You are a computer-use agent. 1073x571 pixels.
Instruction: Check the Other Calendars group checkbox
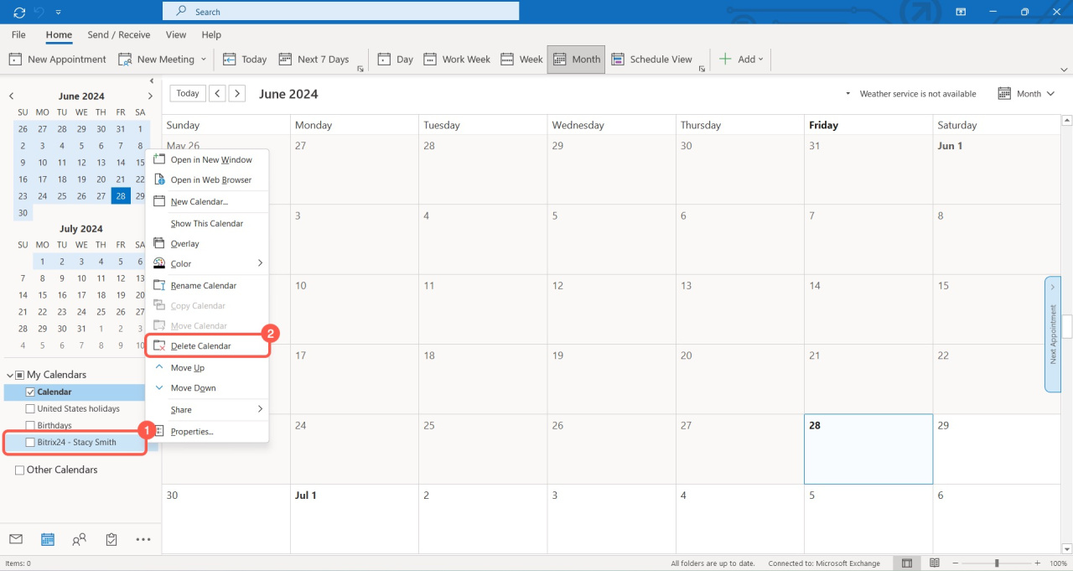[x=19, y=470]
